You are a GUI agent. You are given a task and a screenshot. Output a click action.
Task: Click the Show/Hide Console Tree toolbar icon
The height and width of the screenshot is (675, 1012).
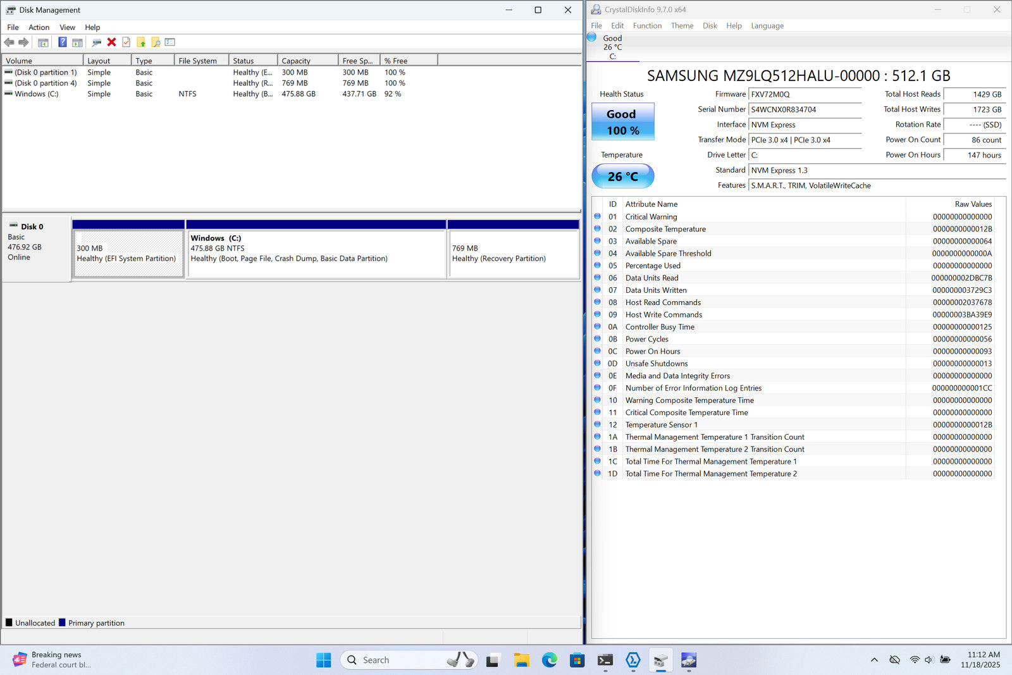pyautogui.click(x=43, y=42)
